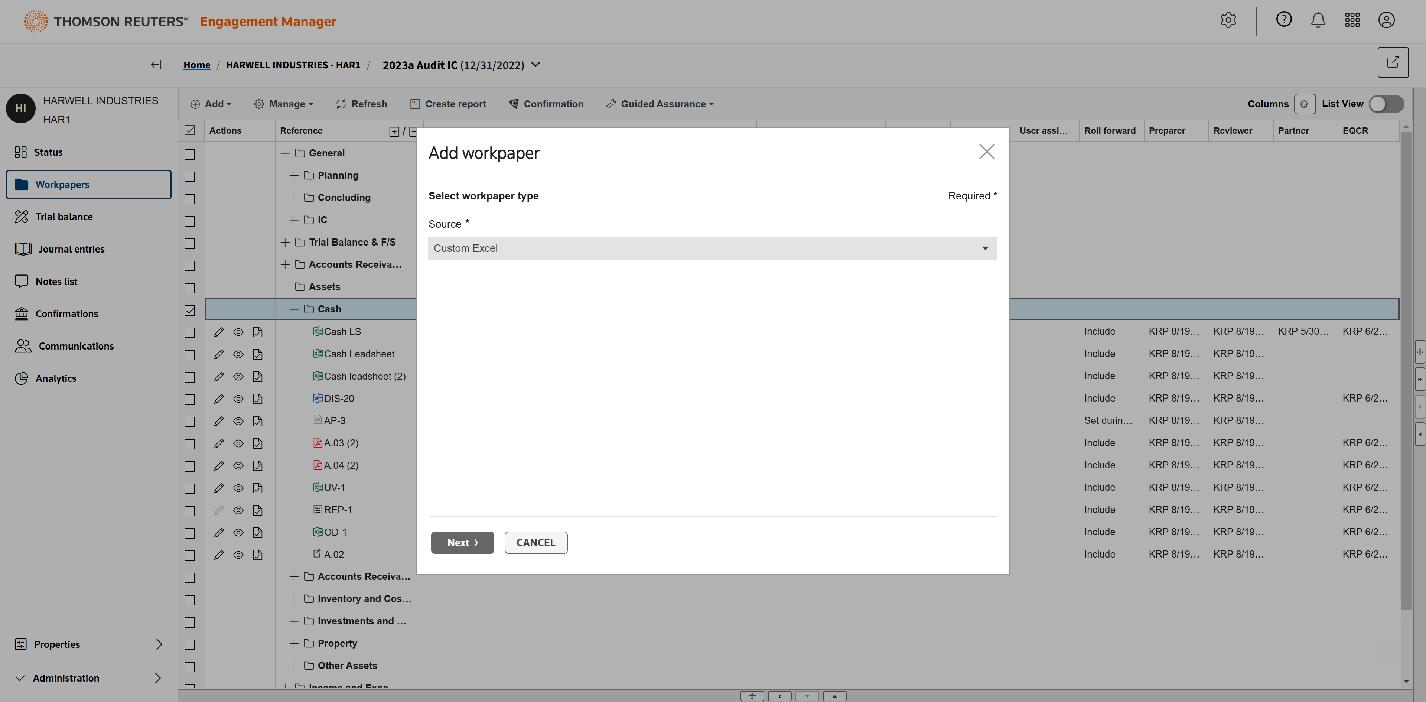Open the settings gear in header
Viewport: 1426px width, 702px height.
(x=1228, y=20)
